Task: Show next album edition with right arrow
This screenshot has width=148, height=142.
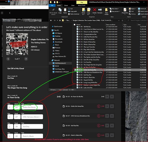Action: click(x=26, y=59)
